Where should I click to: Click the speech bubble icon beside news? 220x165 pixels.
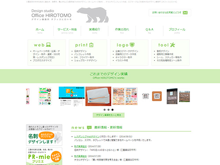pyautogui.click(x=89, y=128)
